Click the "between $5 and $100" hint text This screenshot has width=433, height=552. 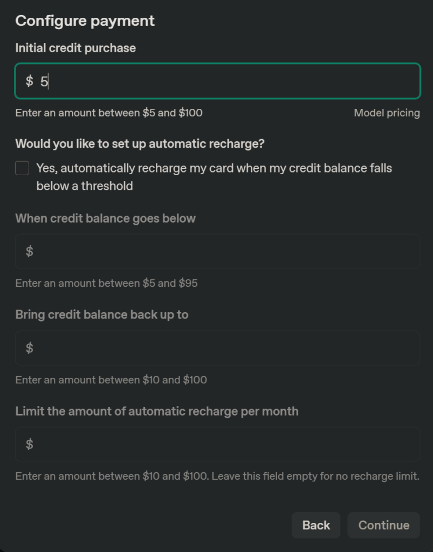[x=109, y=113]
